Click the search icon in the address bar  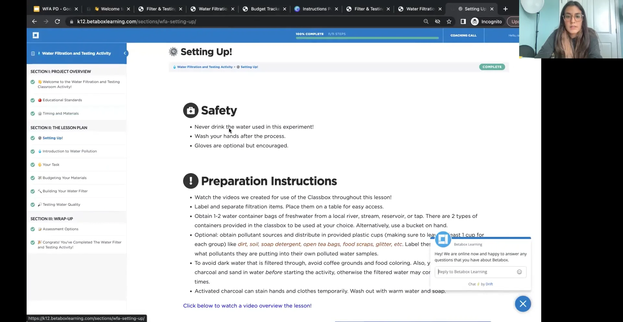(426, 21)
